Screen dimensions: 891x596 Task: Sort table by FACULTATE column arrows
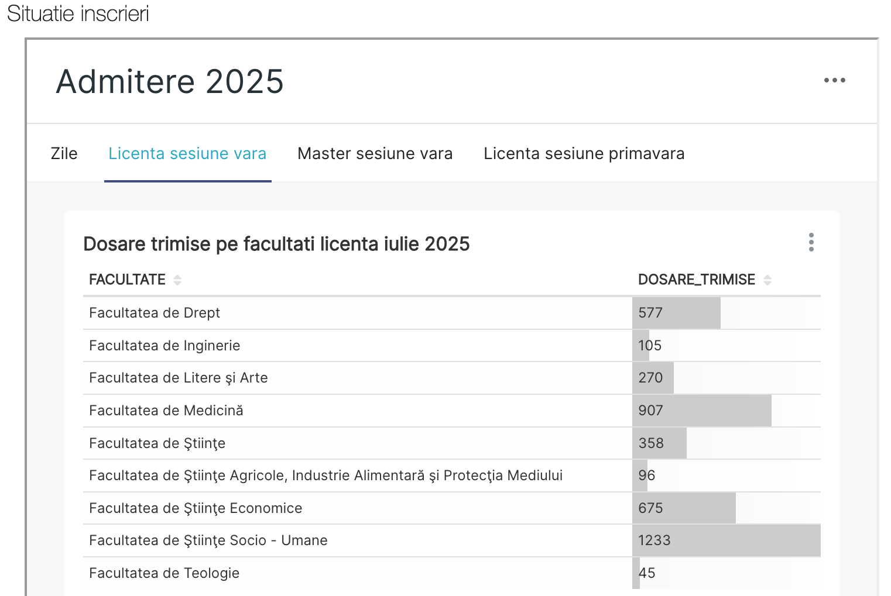click(177, 280)
